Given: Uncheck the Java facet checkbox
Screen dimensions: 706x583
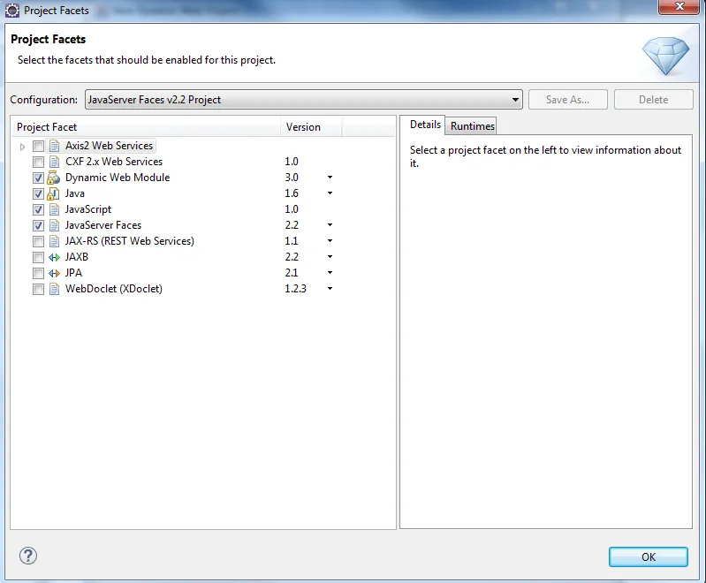Looking at the screenshot, I should (x=38, y=194).
